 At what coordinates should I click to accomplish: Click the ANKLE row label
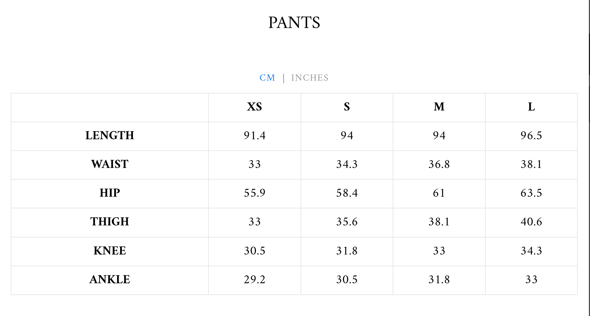tap(110, 280)
